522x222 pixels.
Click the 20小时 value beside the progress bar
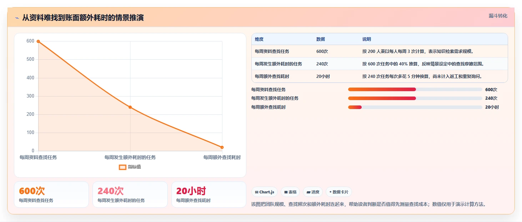[492, 107]
